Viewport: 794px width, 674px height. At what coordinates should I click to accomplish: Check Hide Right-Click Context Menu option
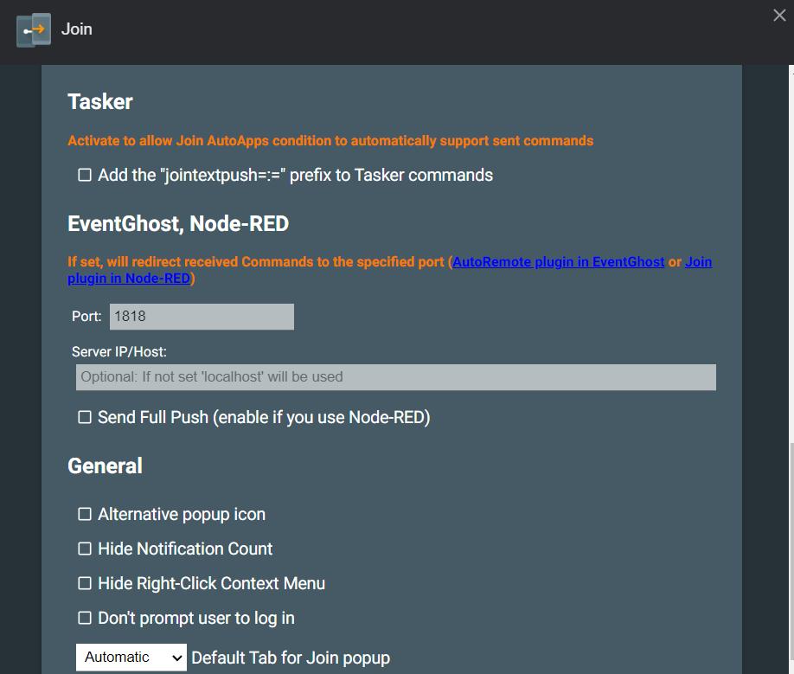coord(85,584)
